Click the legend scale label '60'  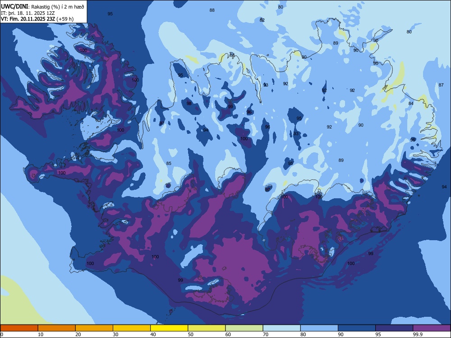[x=228, y=334]
